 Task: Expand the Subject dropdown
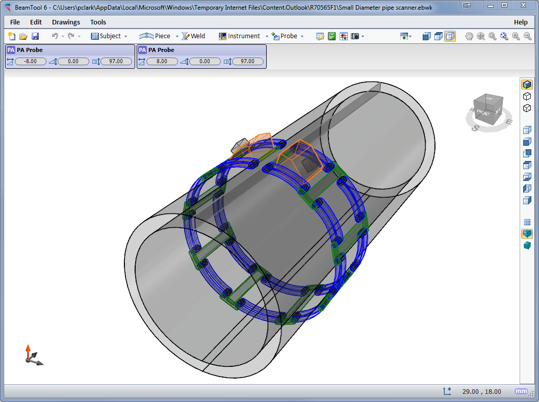(125, 36)
